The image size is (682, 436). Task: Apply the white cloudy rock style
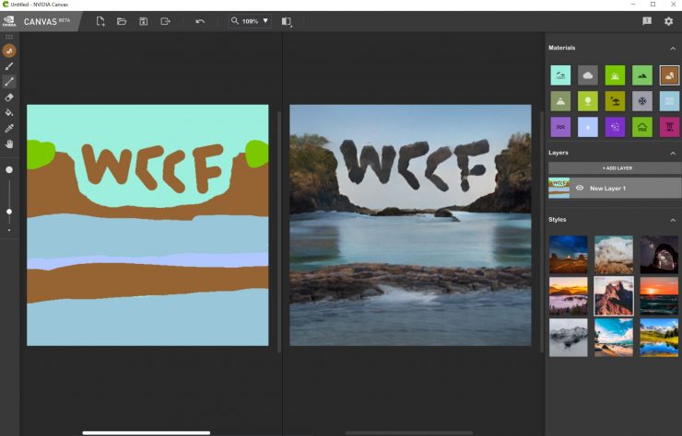coord(614,255)
